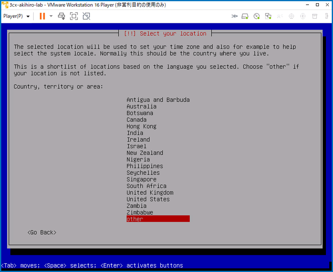Select Canada in the list
The height and width of the screenshot is (272, 333).
pos(158,120)
